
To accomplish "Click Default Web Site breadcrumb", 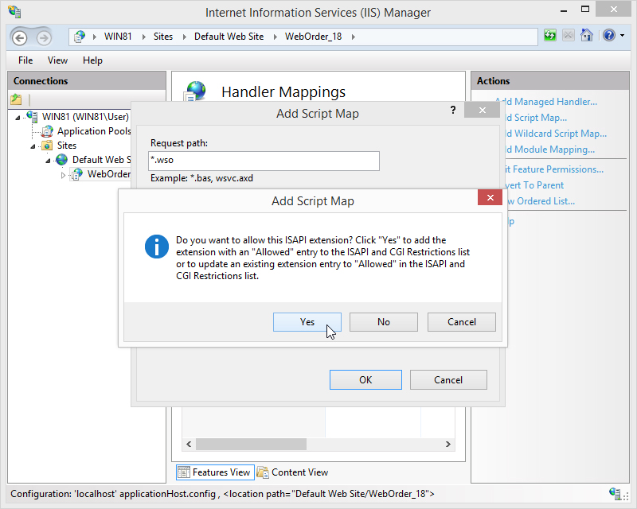I will 229,37.
